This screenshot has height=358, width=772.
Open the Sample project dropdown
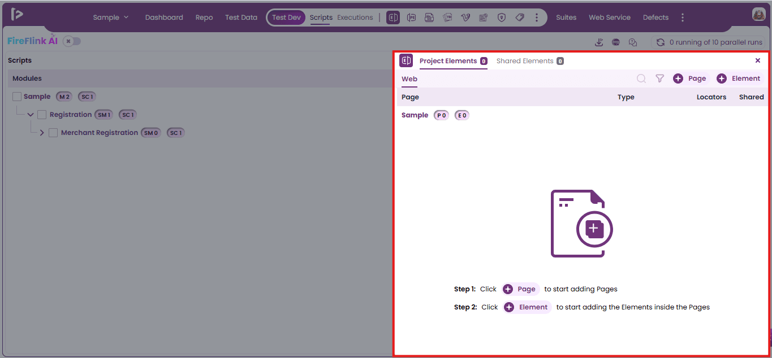111,18
